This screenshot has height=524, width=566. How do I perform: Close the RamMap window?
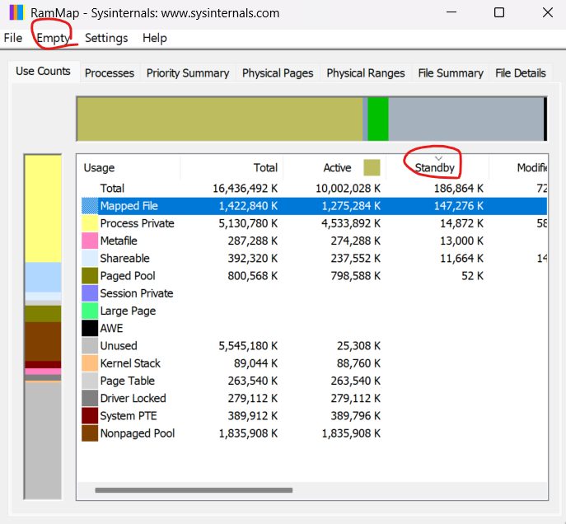click(548, 12)
